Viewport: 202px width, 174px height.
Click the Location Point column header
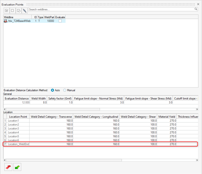18,117
